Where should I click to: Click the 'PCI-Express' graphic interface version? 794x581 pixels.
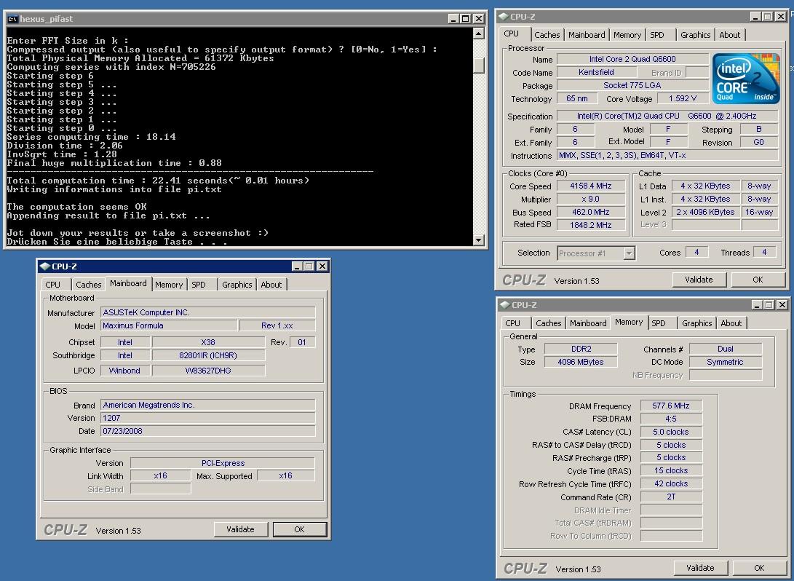tap(223, 463)
